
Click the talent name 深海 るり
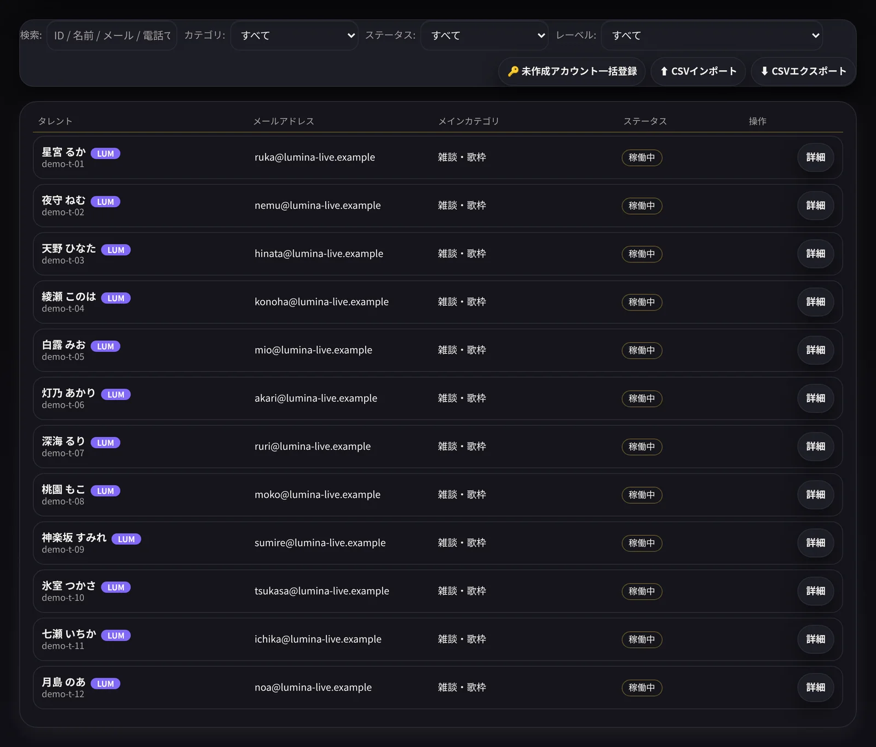click(x=64, y=441)
